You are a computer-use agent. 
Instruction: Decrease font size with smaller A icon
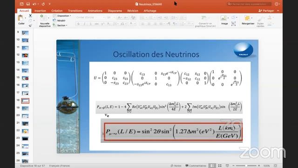pos(126,17)
